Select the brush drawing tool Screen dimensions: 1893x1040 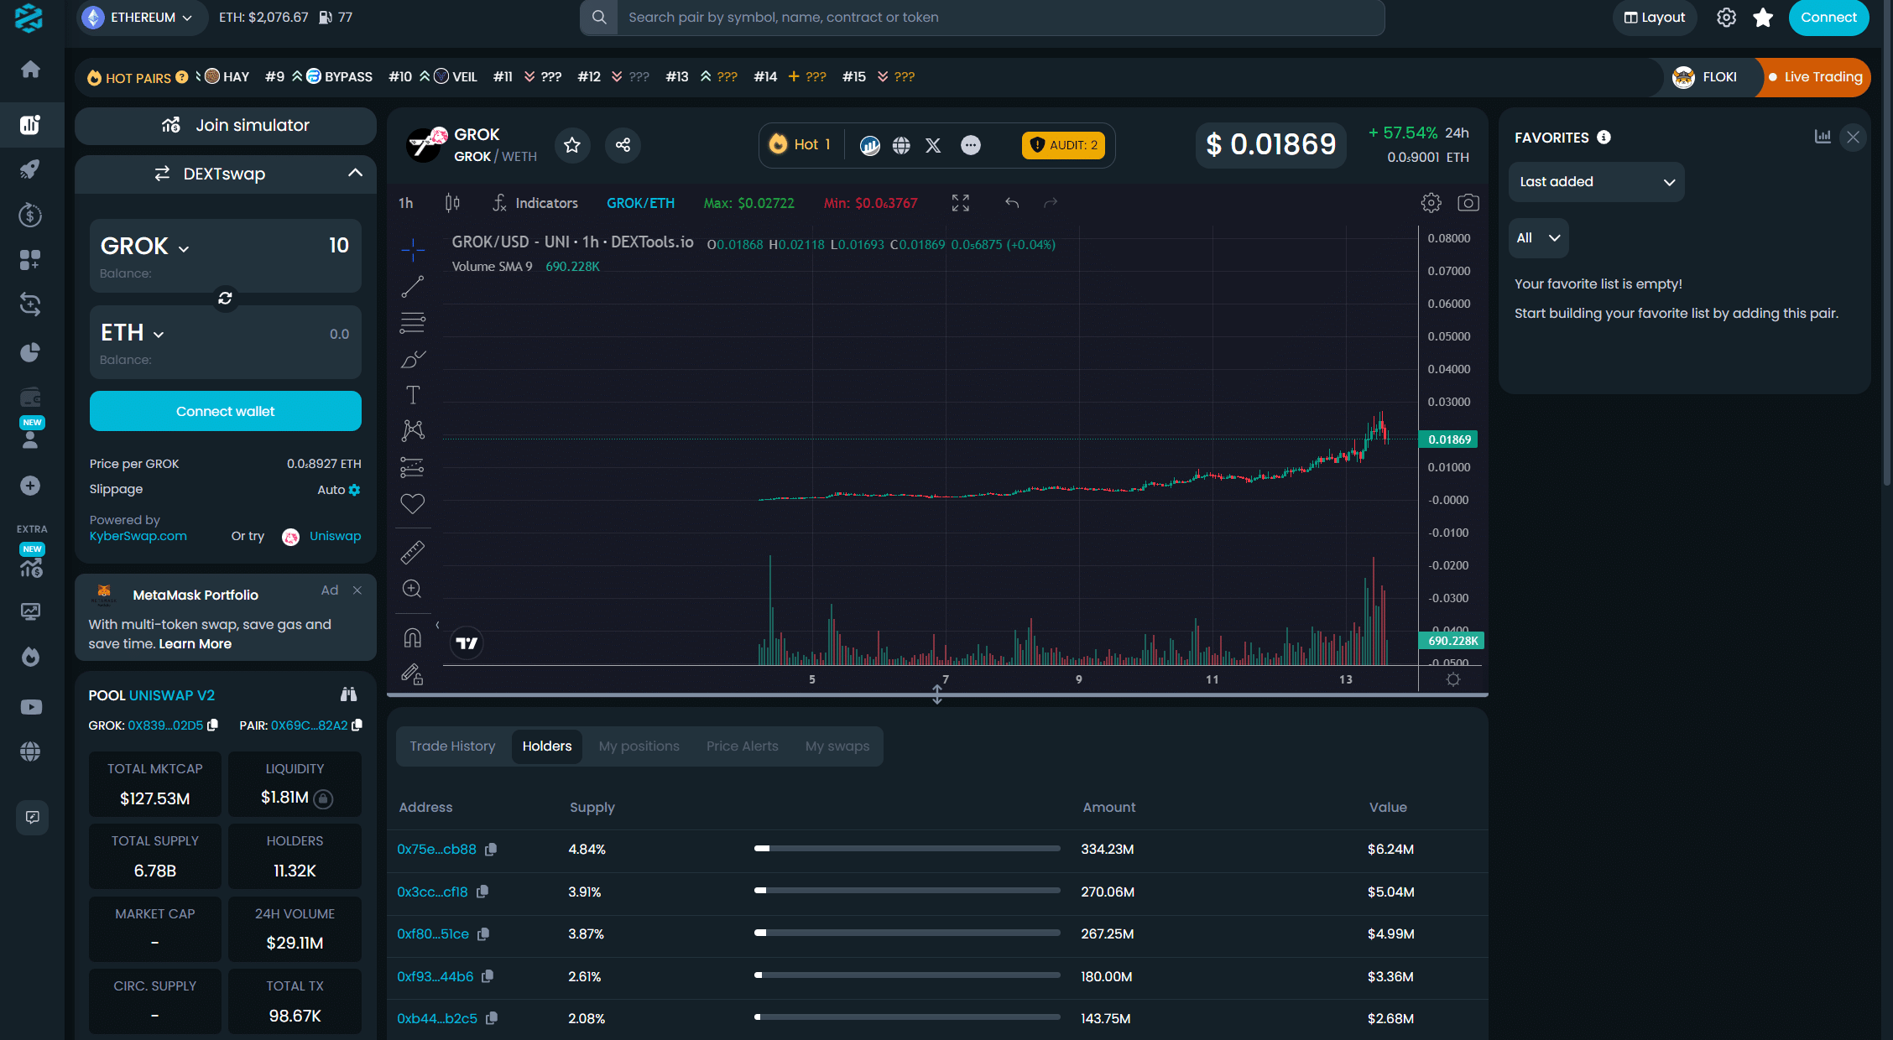(413, 359)
